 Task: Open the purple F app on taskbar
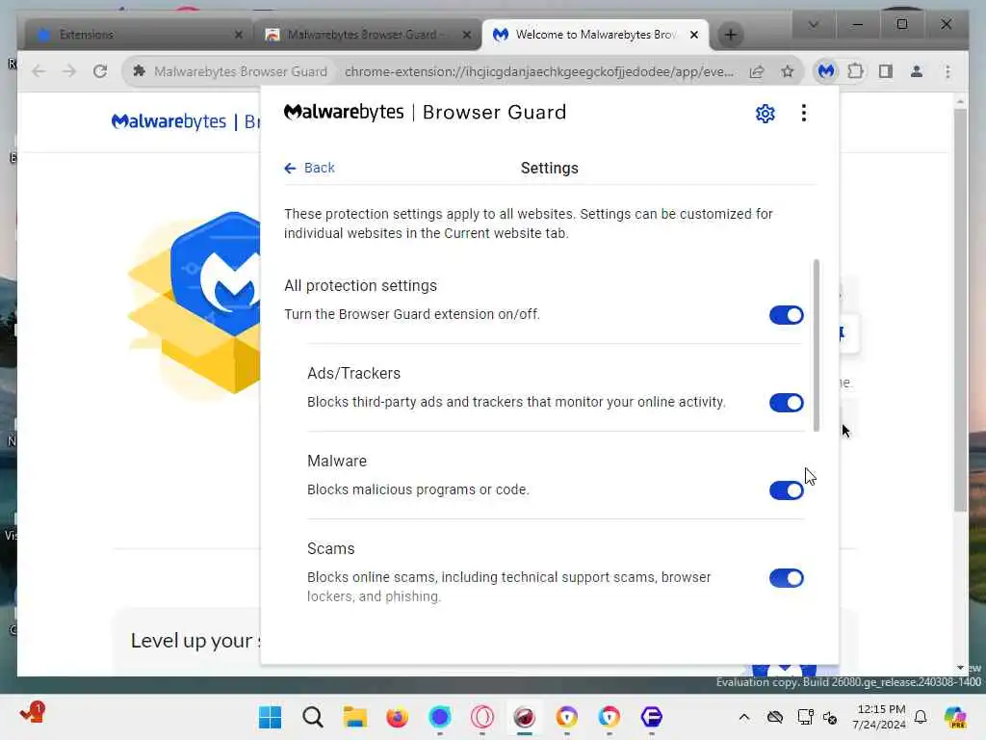click(x=652, y=717)
